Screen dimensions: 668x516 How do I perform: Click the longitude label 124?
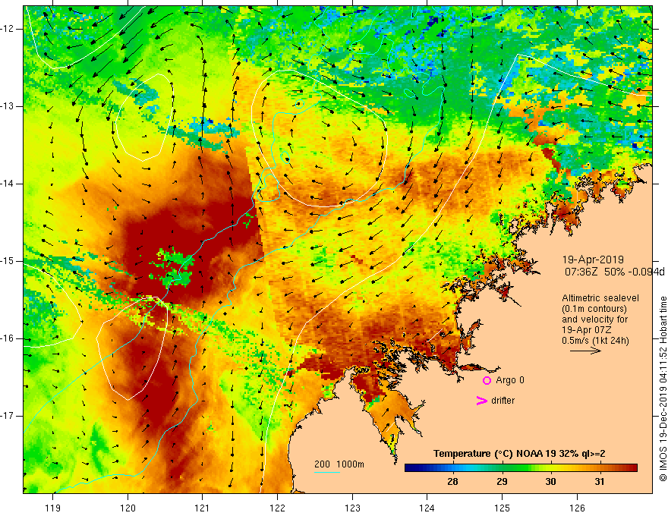pyautogui.click(x=427, y=508)
